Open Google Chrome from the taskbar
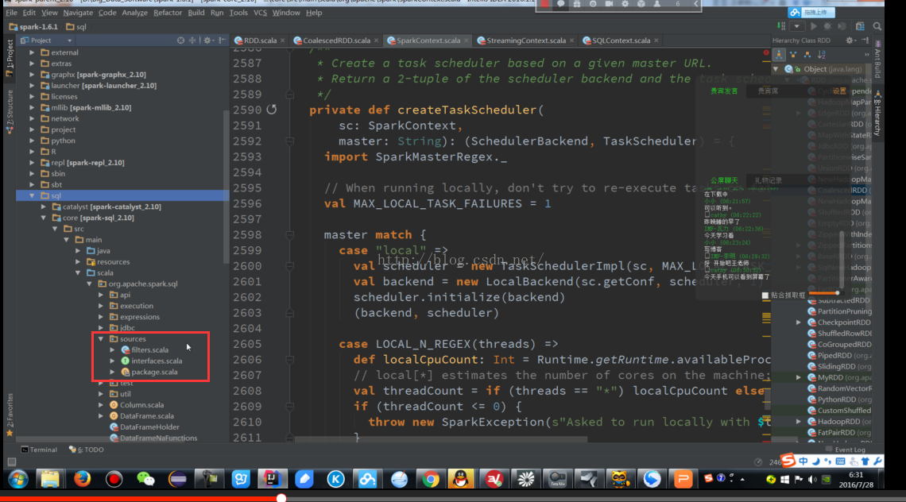906x502 pixels. pos(430,479)
